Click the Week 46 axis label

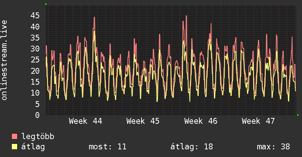tap(201, 121)
